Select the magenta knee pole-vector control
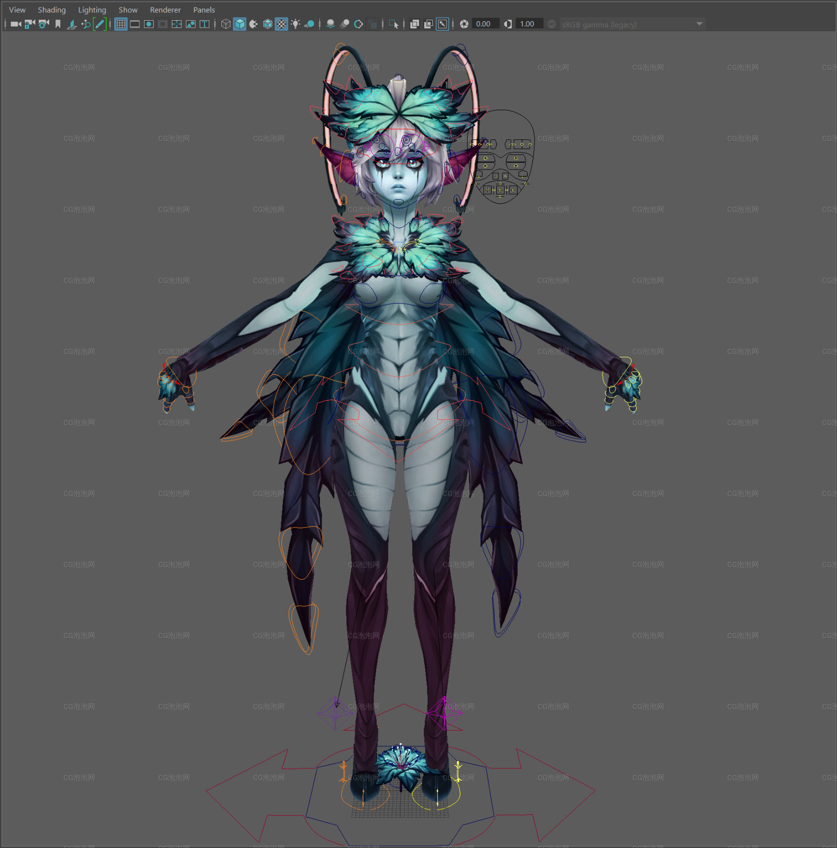This screenshot has width=837, height=848. pos(444,713)
